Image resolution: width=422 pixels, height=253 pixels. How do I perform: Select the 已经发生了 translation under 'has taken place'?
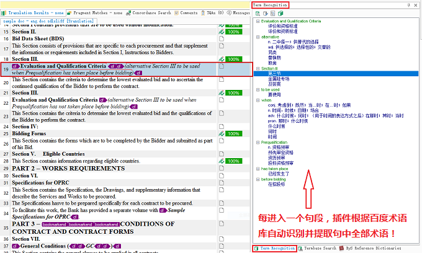[x=279, y=174]
